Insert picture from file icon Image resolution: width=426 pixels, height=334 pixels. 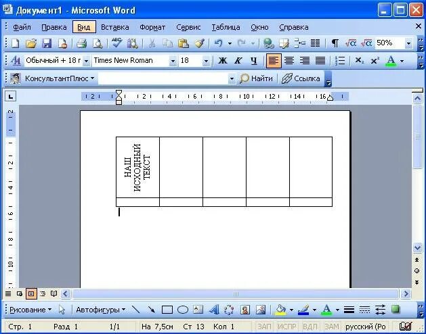click(261, 310)
